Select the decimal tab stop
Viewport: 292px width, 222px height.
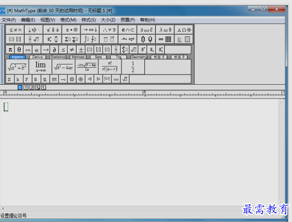click(x=44, y=88)
